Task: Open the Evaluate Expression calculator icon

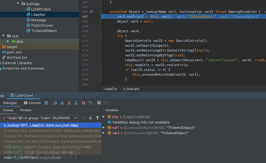Action: tap(99, 103)
